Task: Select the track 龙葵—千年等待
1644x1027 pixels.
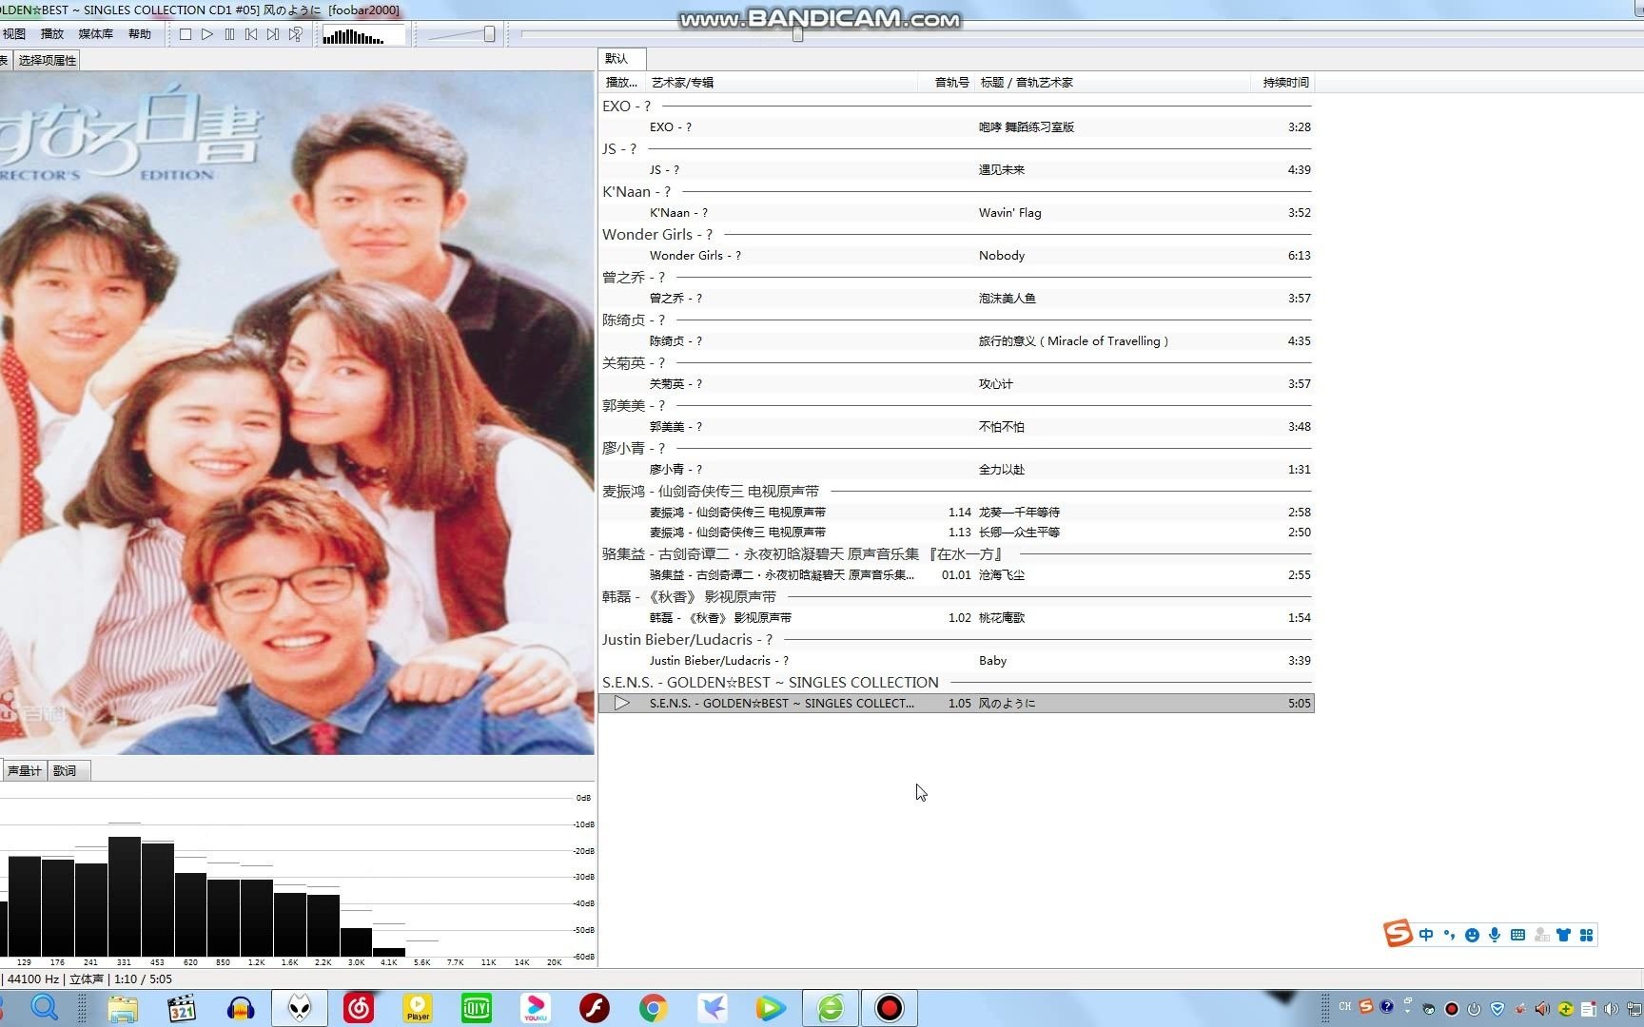Action: pyautogui.click(x=956, y=513)
